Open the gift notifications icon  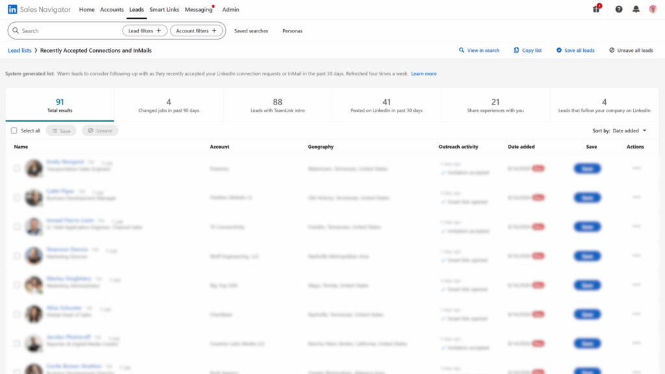(x=596, y=9)
